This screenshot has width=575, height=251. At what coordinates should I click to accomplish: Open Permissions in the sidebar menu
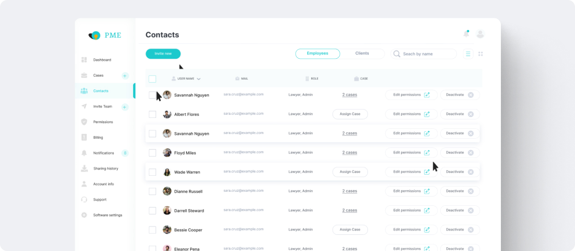tap(103, 122)
